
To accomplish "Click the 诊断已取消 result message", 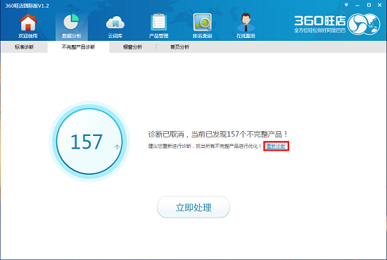I will 217,134.
